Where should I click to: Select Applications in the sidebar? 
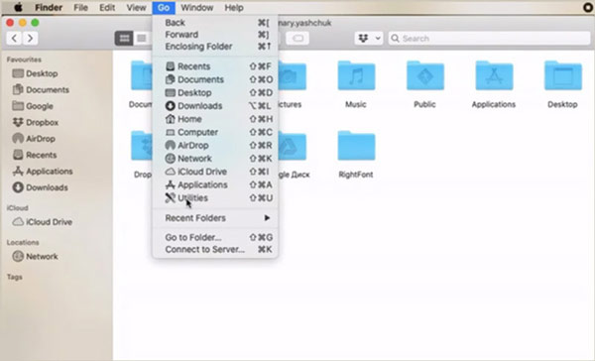click(x=42, y=172)
